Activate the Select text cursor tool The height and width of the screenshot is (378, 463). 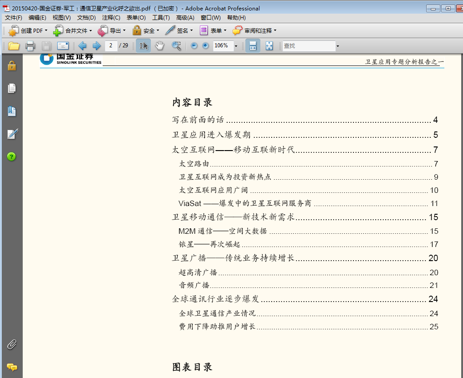144,46
